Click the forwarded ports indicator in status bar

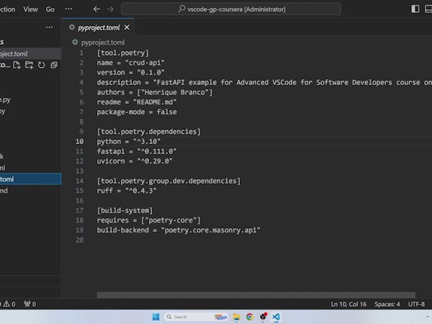coord(30,304)
